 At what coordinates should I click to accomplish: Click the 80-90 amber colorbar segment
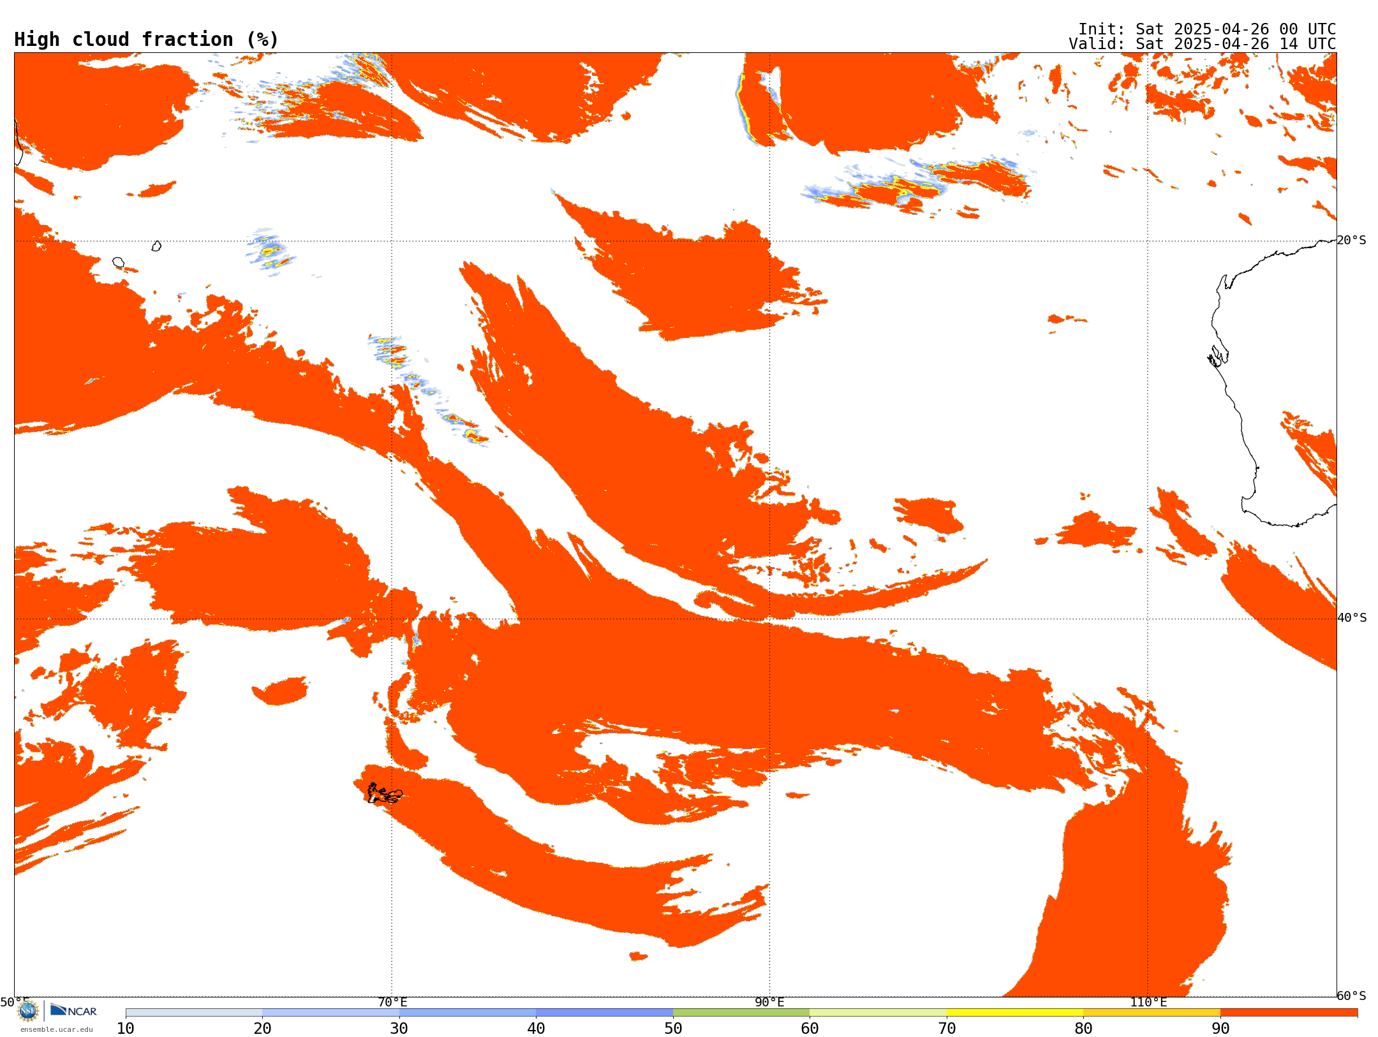coord(1152,1013)
